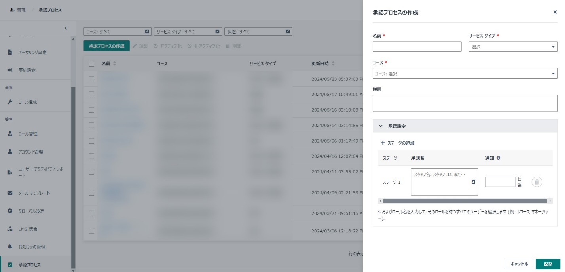Click the notification info icon

(x=498, y=158)
